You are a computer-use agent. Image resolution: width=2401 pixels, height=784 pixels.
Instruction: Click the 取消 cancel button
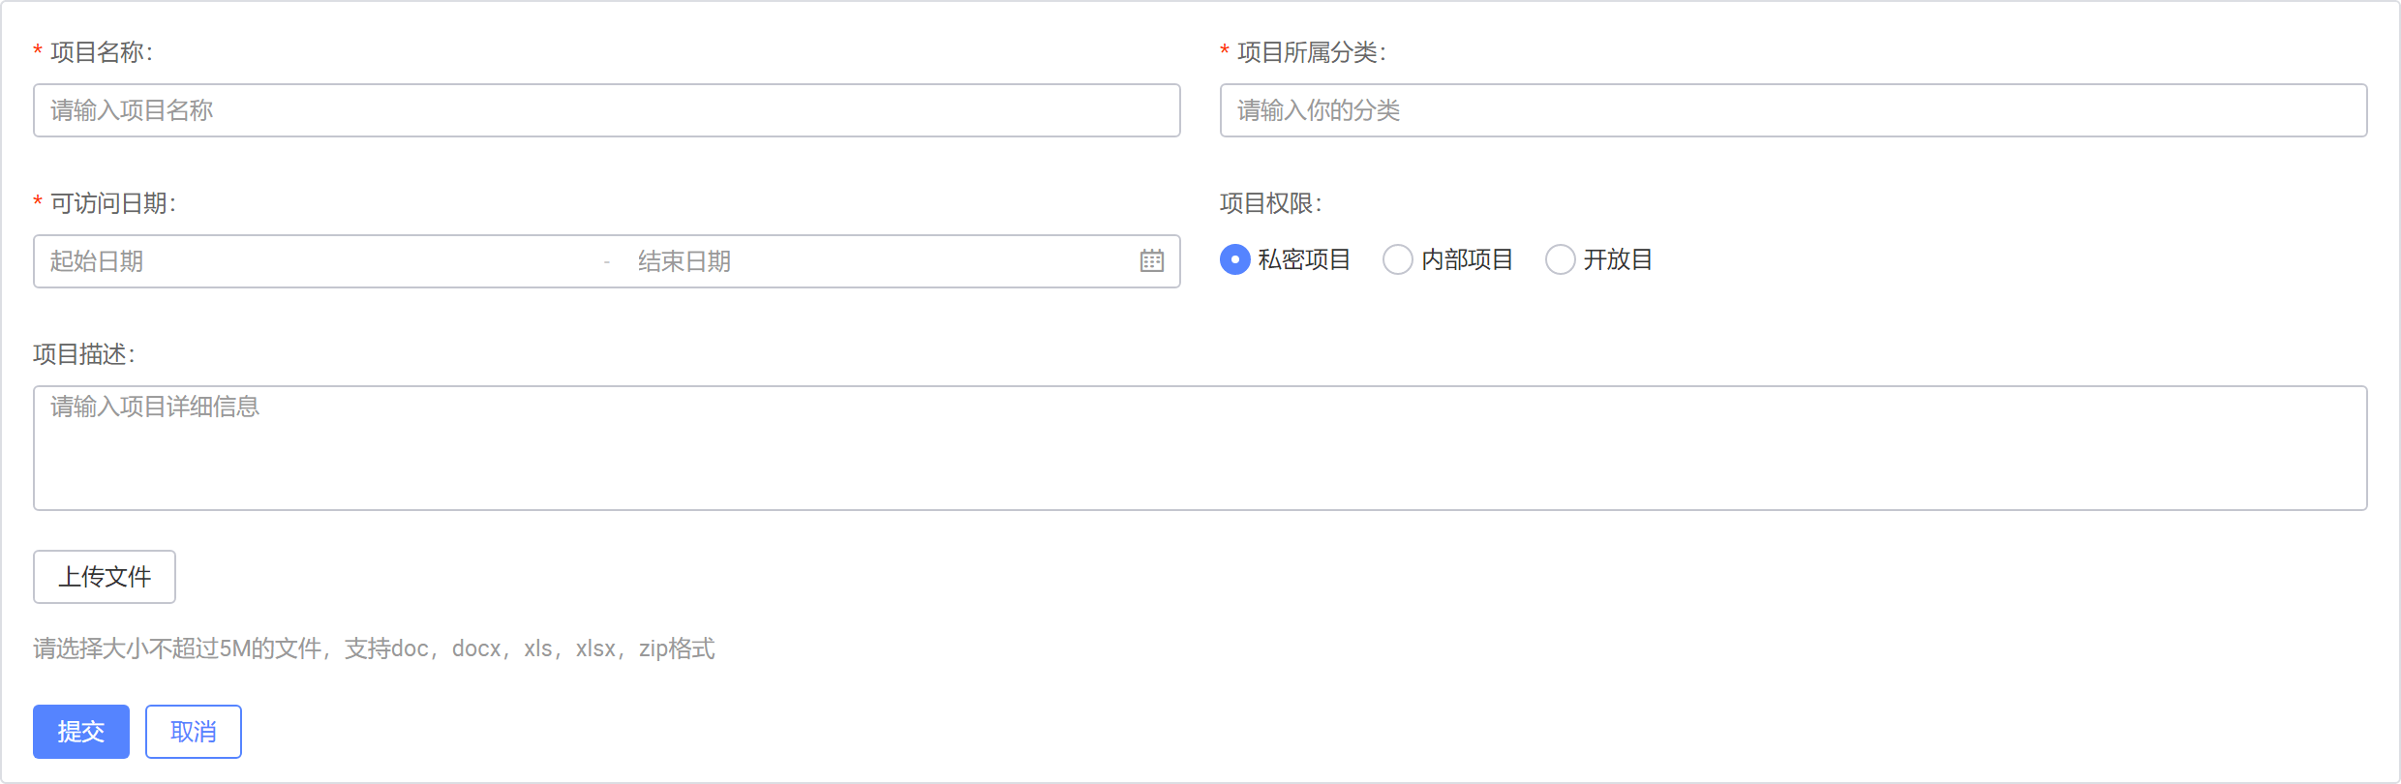point(193,731)
